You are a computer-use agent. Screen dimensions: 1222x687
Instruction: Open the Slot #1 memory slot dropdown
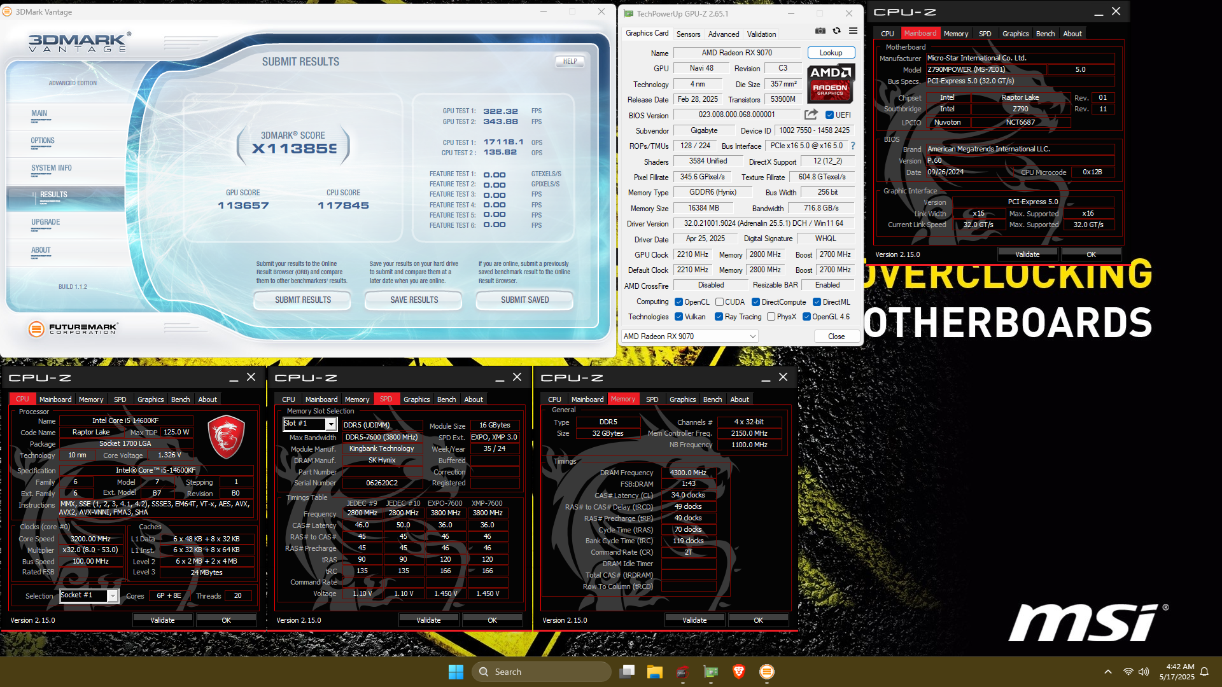[309, 424]
